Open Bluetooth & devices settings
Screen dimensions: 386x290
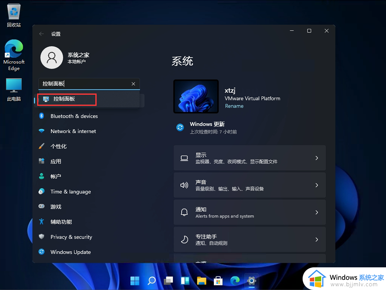click(x=74, y=116)
